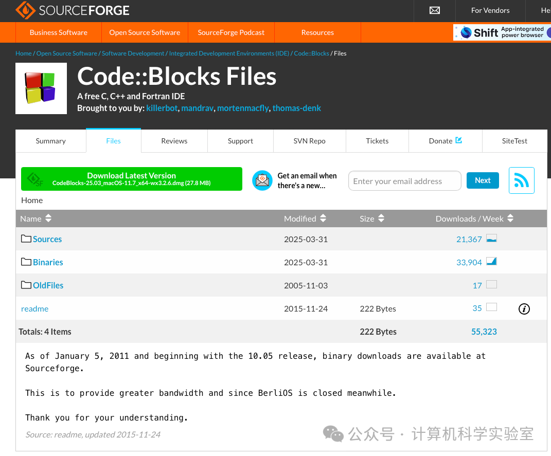
Task: Click the Next button
Action: tap(483, 180)
